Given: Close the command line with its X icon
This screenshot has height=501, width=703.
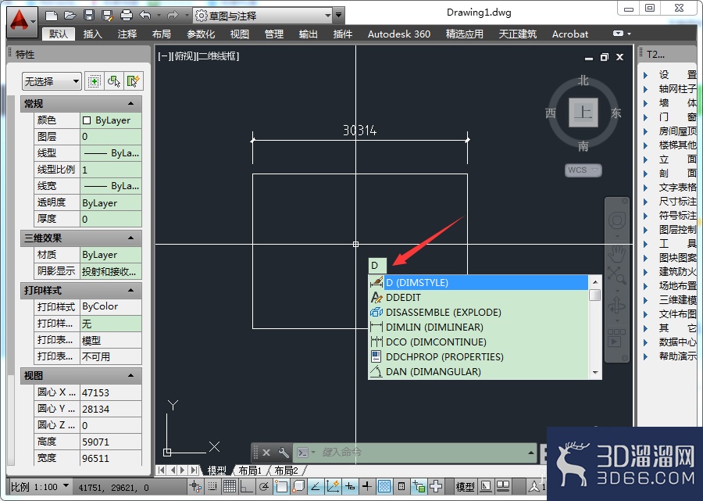Looking at the screenshot, I should 266,453.
